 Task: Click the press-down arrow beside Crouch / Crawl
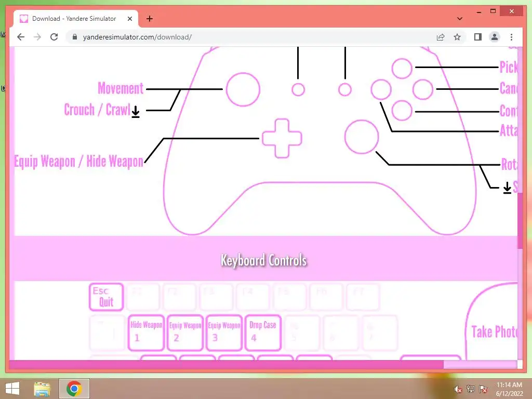coord(136,112)
